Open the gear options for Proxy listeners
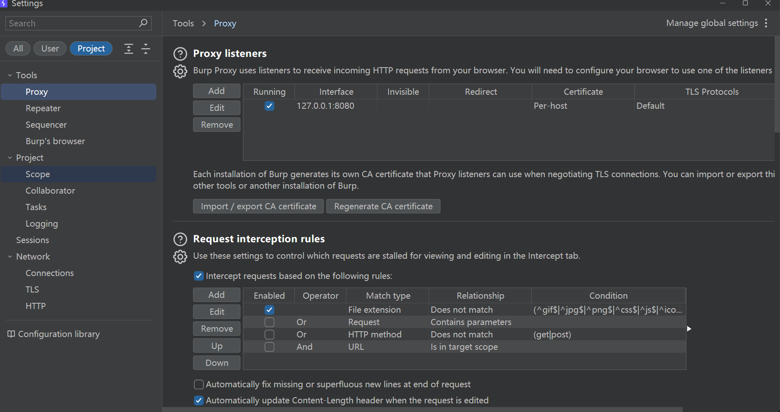This screenshot has width=780, height=412. point(180,71)
